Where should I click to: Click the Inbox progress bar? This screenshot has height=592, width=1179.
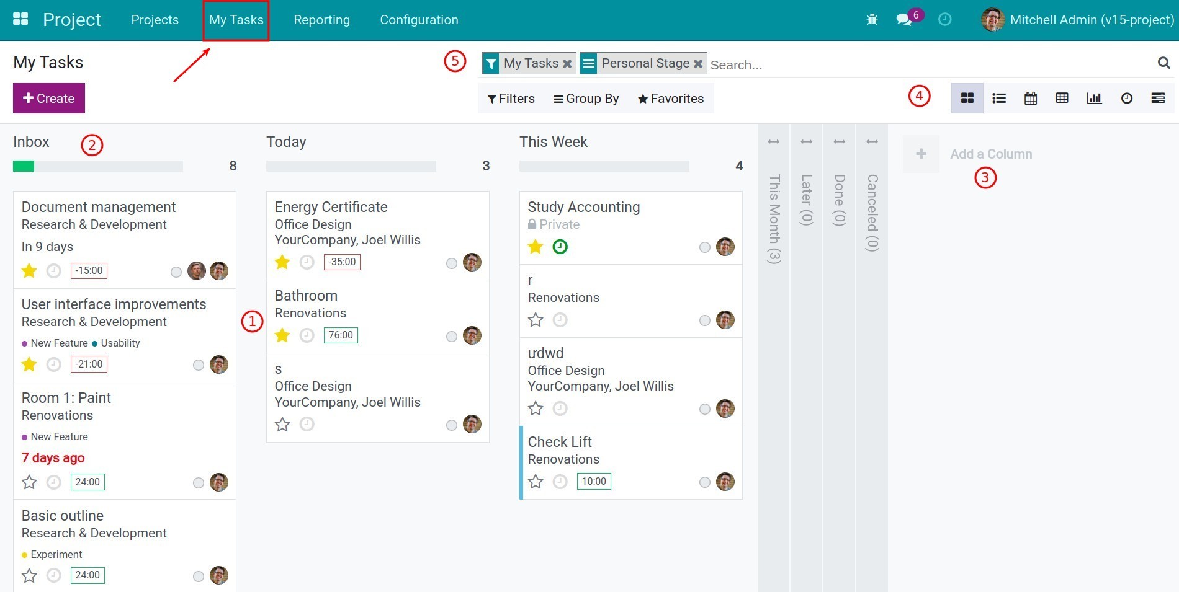tap(97, 166)
